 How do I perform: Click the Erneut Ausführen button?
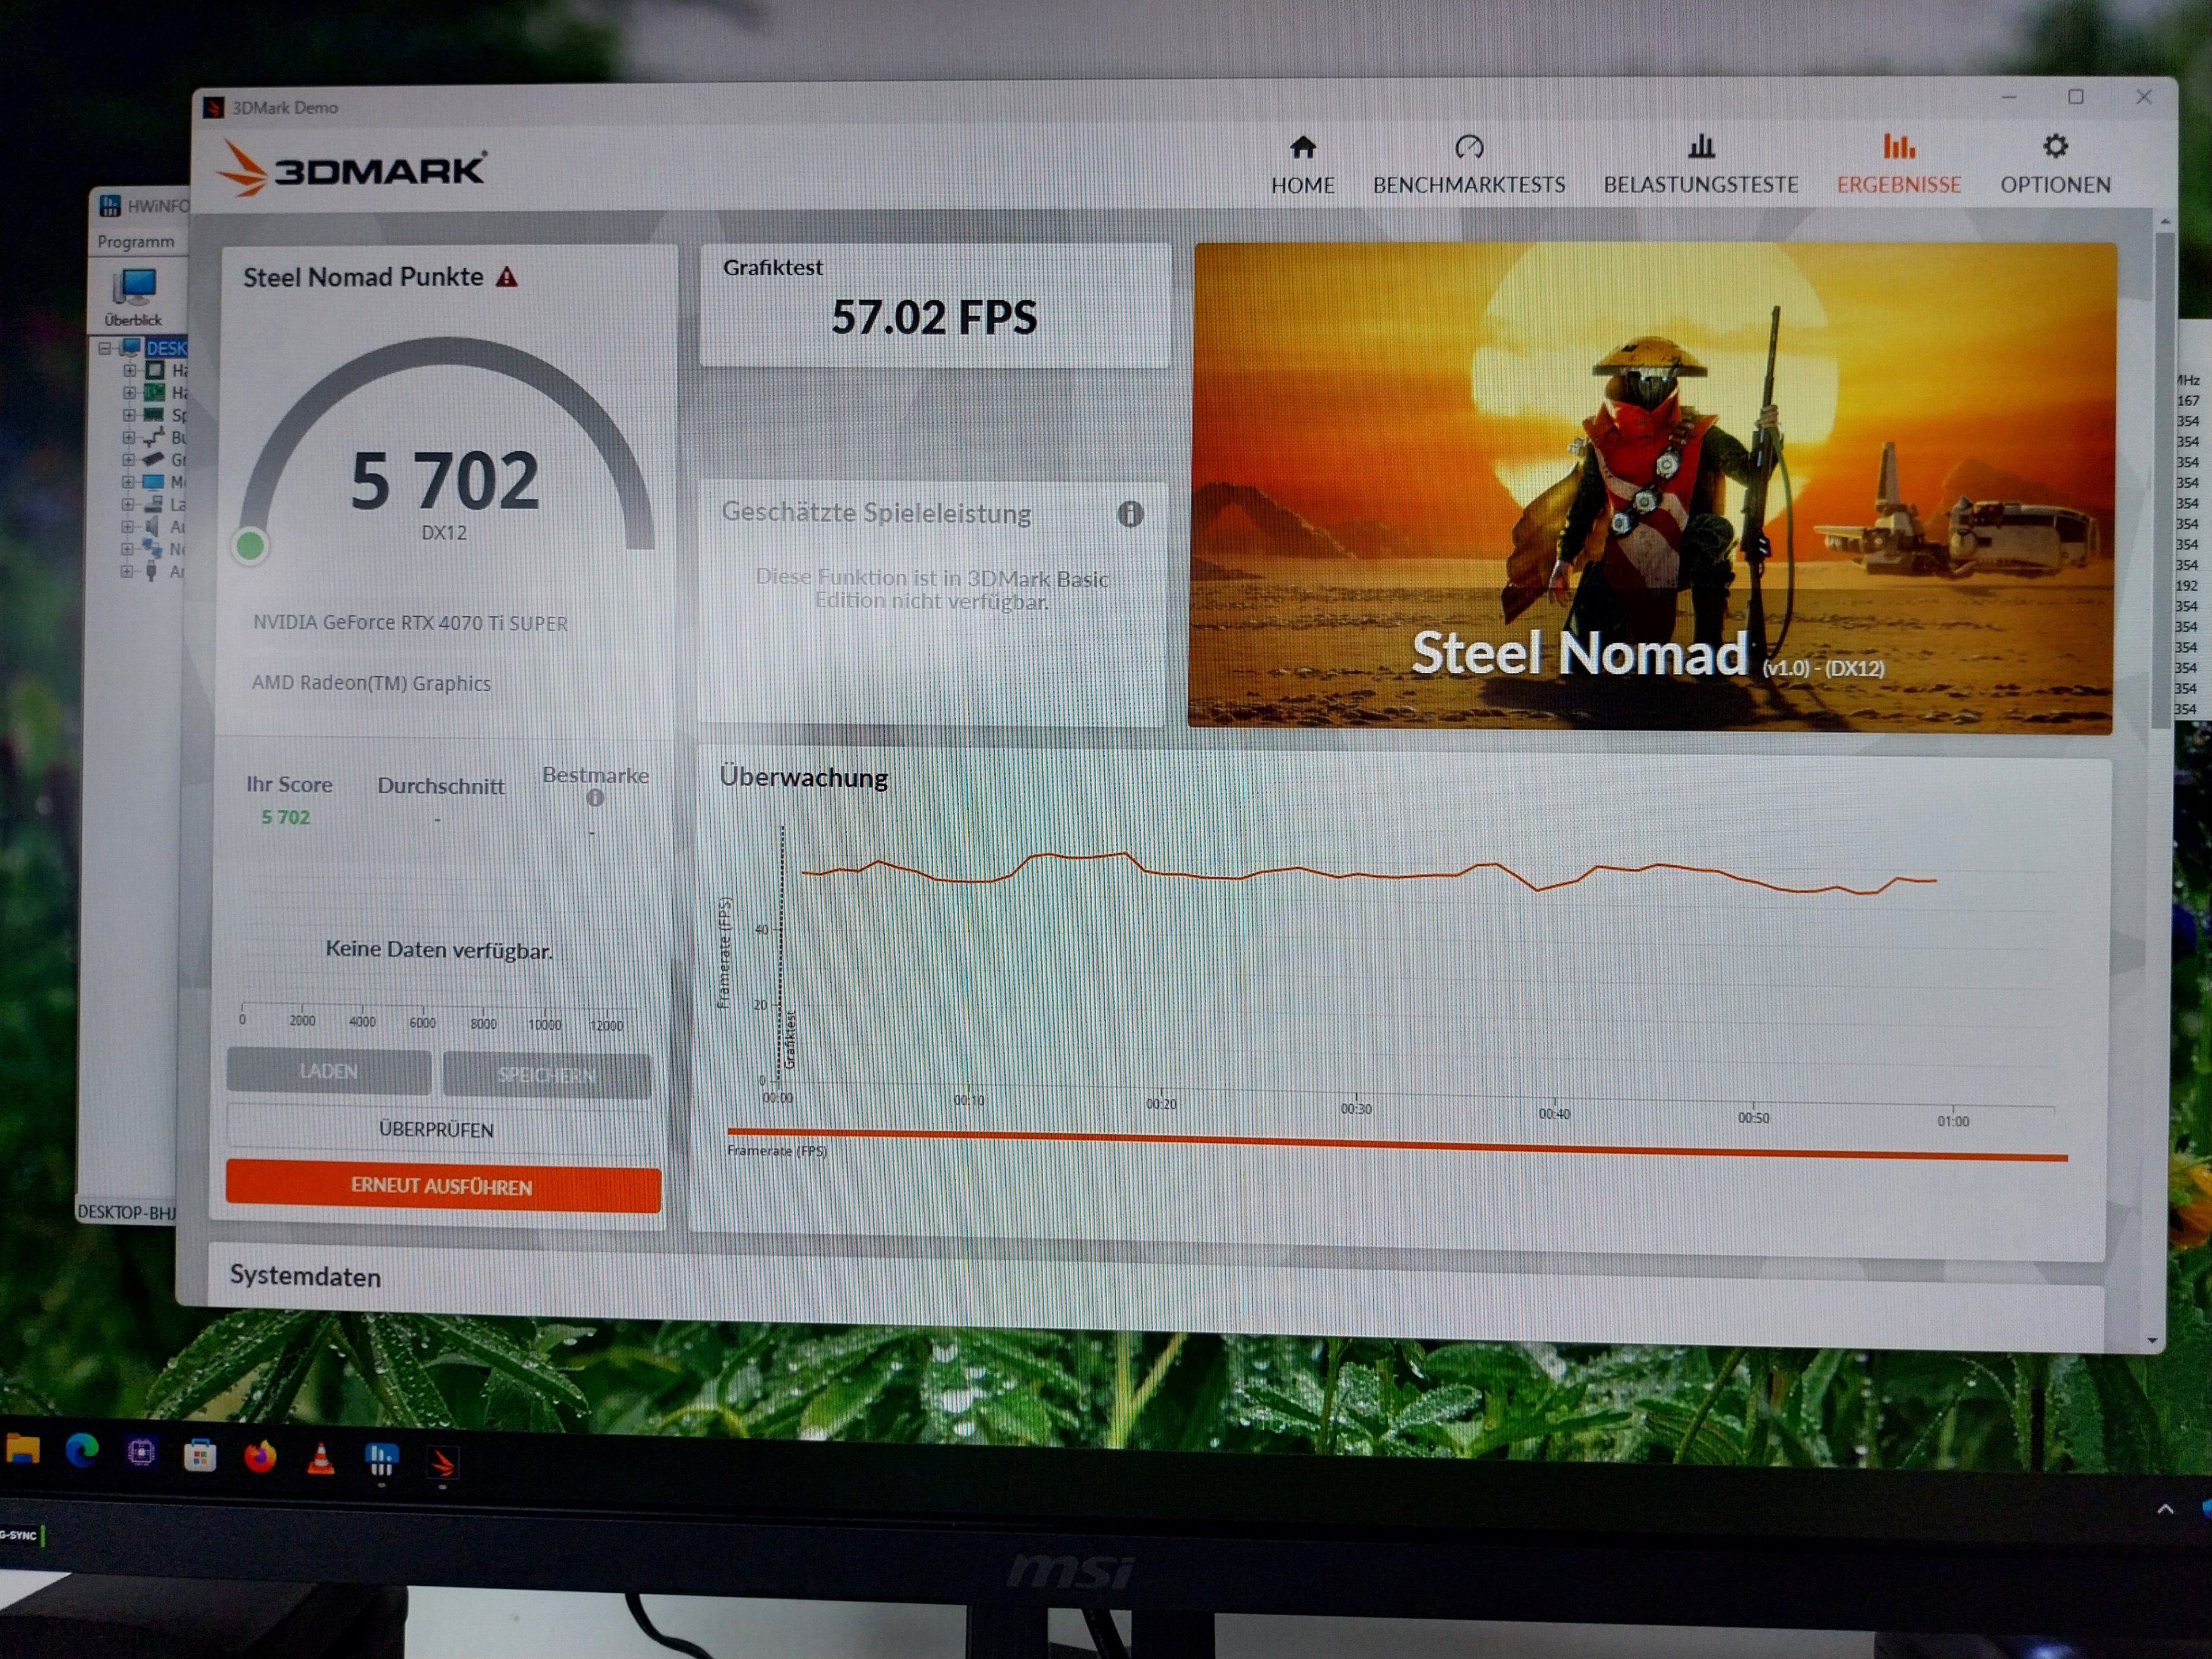pyautogui.click(x=442, y=1187)
